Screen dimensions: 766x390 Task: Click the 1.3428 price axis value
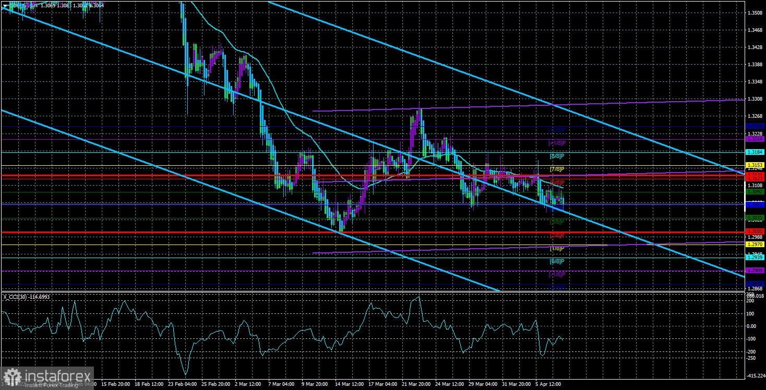(x=755, y=47)
